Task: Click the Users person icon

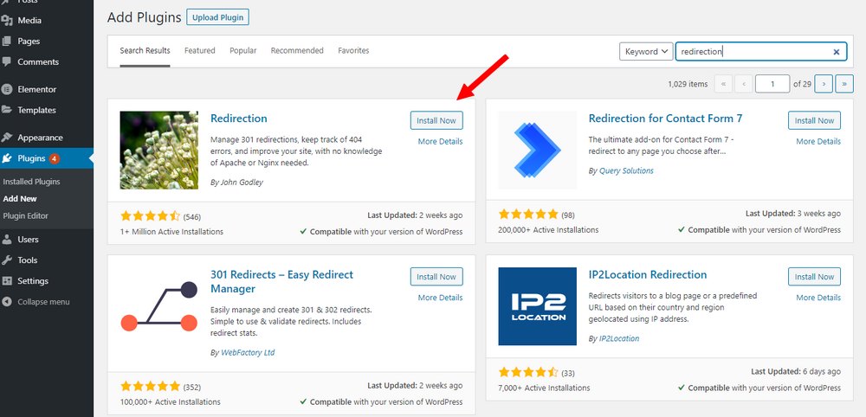Action: (7, 240)
